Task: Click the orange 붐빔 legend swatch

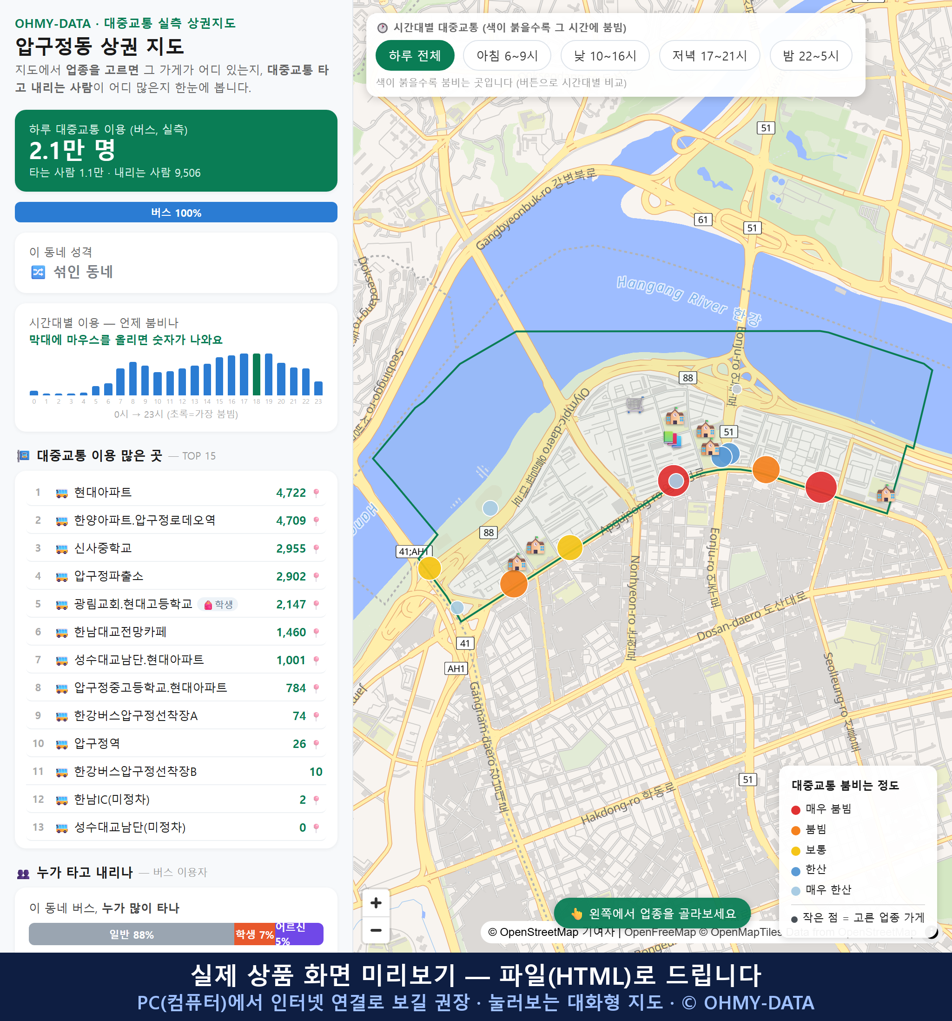Action: click(x=796, y=830)
